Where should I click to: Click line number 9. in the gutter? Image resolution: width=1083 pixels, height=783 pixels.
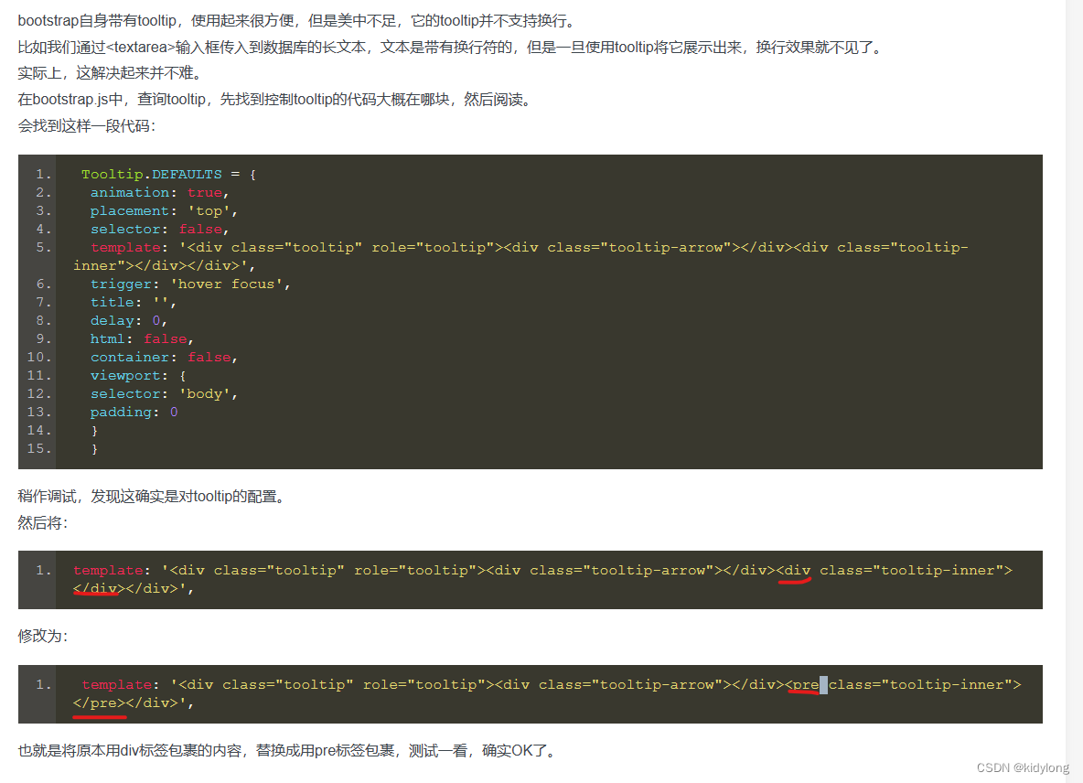pos(44,339)
